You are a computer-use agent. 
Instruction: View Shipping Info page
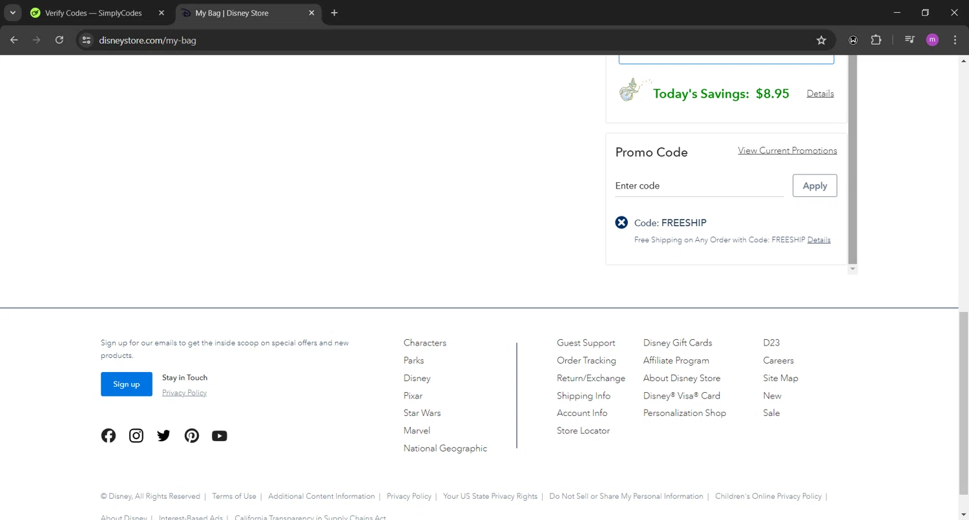pos(583,395)
